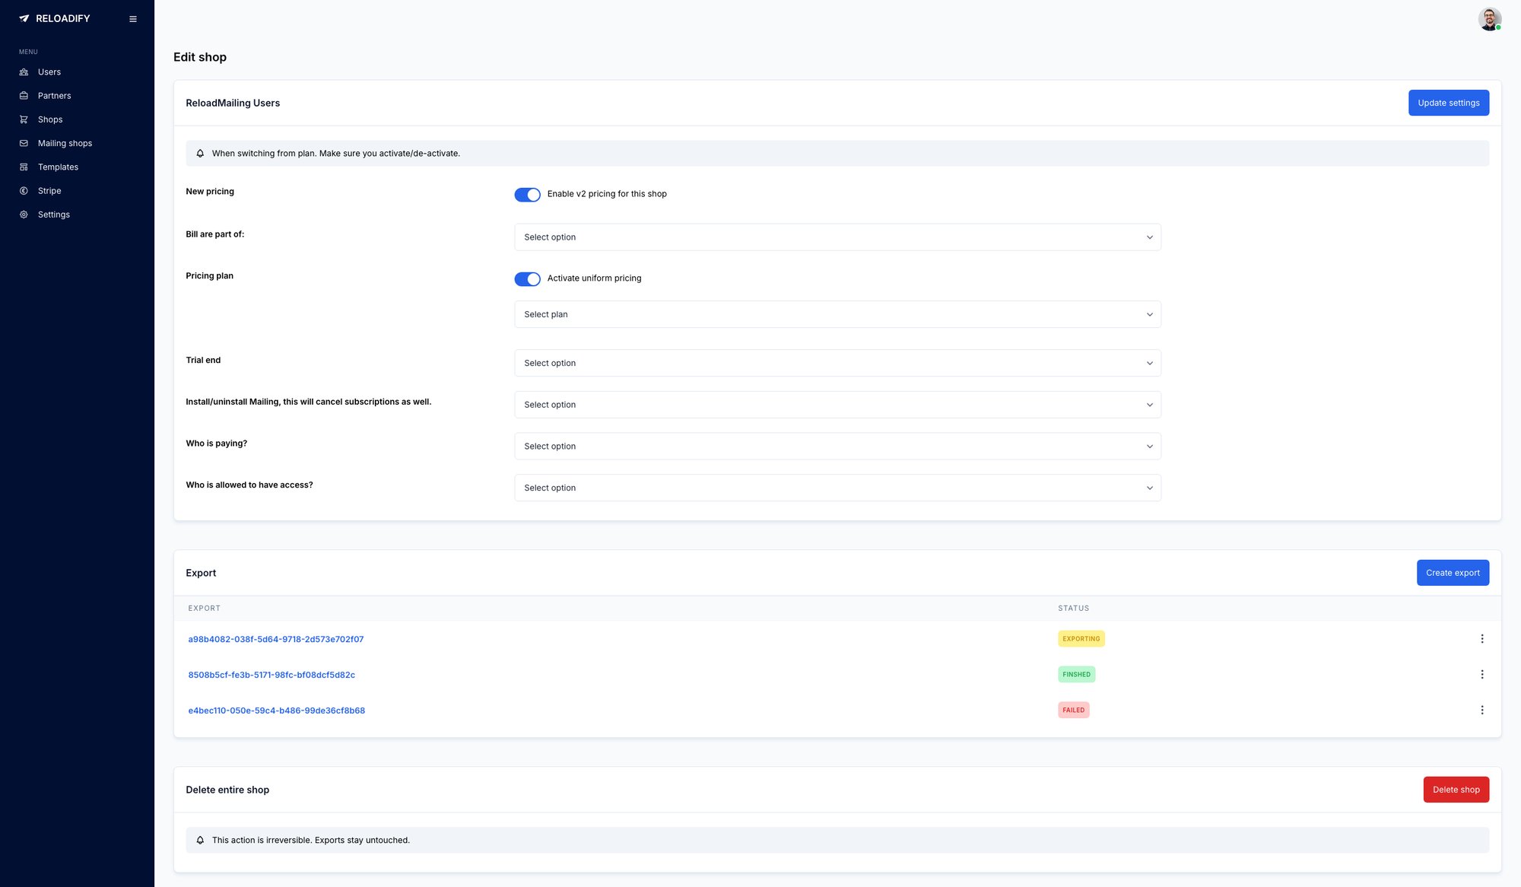
Task: Click the yellow EXPORTING status badge
Action: pos(1081,638)
